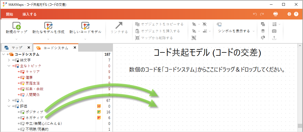303x132 pixels.
Task: Switch to the マップ panel tab
Action: [17, 47]
